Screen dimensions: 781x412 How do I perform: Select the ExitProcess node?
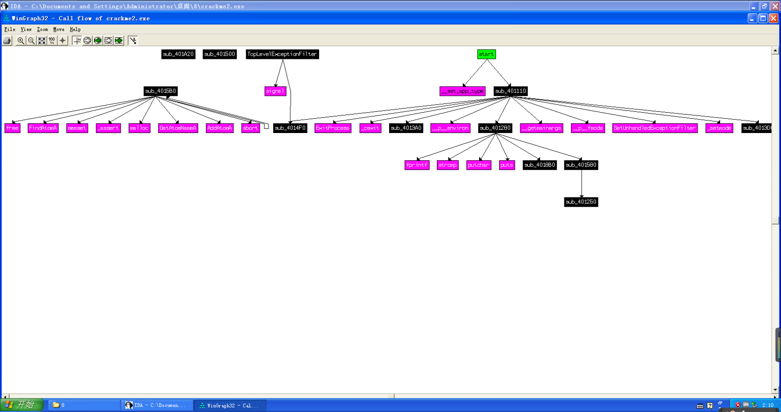click(x=333, y=128)
